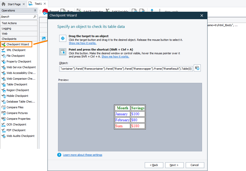Image resolution: width=246 pixels, height=171 pixels.
Task: Click the help question mark icon
Action: click(x=59, y=155)
